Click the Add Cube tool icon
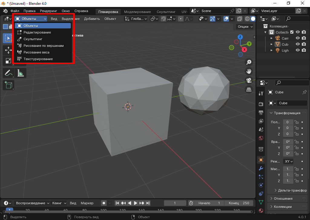This screenshot has width=310, height=220. 8,85
